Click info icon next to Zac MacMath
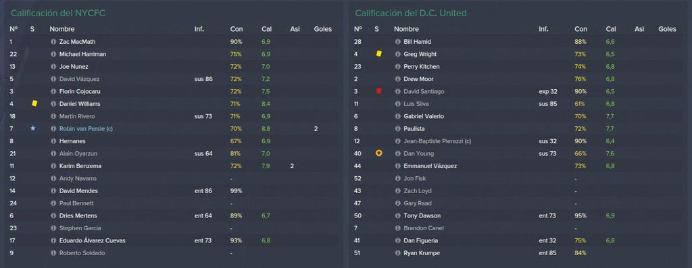Viewport: 692px width, 268px height. pos(53,42)
